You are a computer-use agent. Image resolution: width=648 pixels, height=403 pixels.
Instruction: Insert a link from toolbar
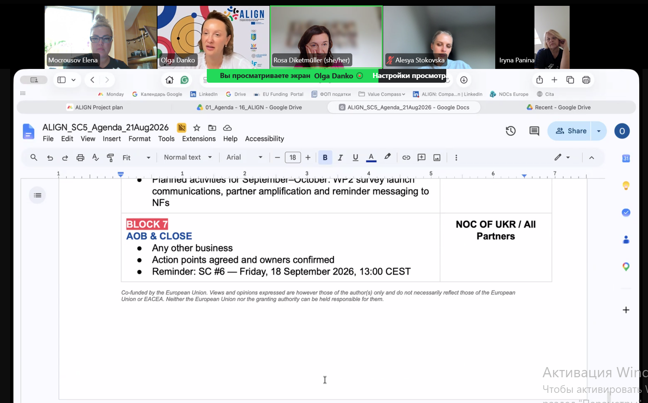[406, 157]
